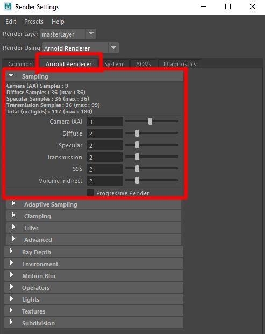Screen dimensions: 265x334
Task: Enable the Progressive Render checkbox
Action: pyautogui.click(x=90, y=193)
